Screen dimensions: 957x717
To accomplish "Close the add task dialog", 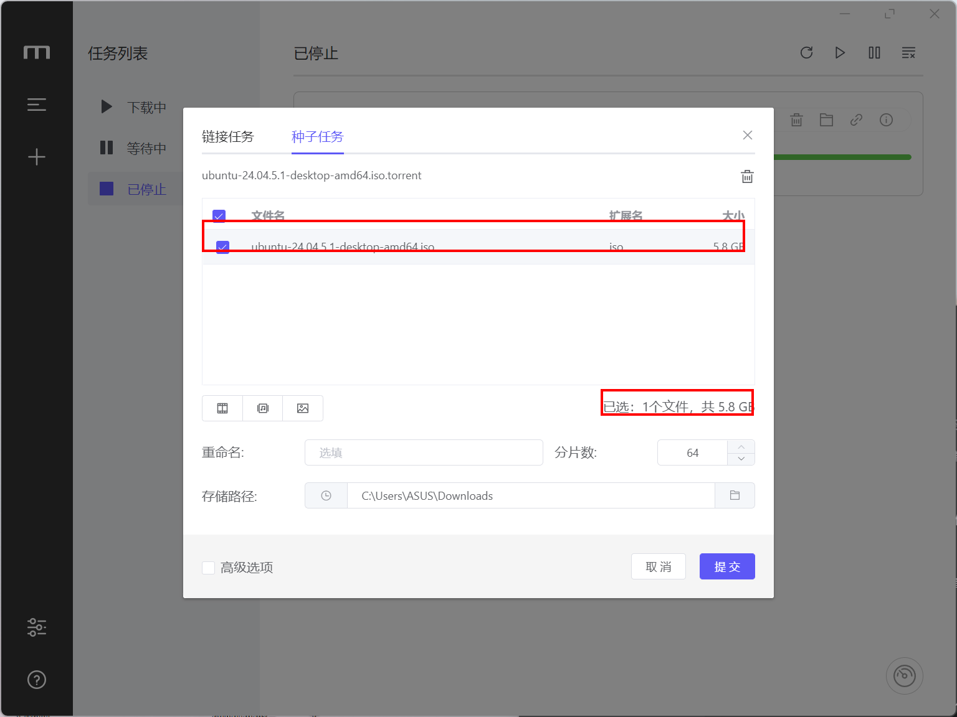I will coord(748,135).
